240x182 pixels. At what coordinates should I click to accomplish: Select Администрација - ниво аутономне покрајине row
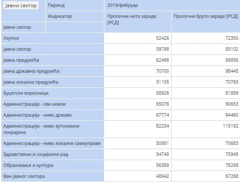point(52,129)
